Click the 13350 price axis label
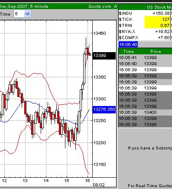 pyautogui.click(x=100, y=77)
